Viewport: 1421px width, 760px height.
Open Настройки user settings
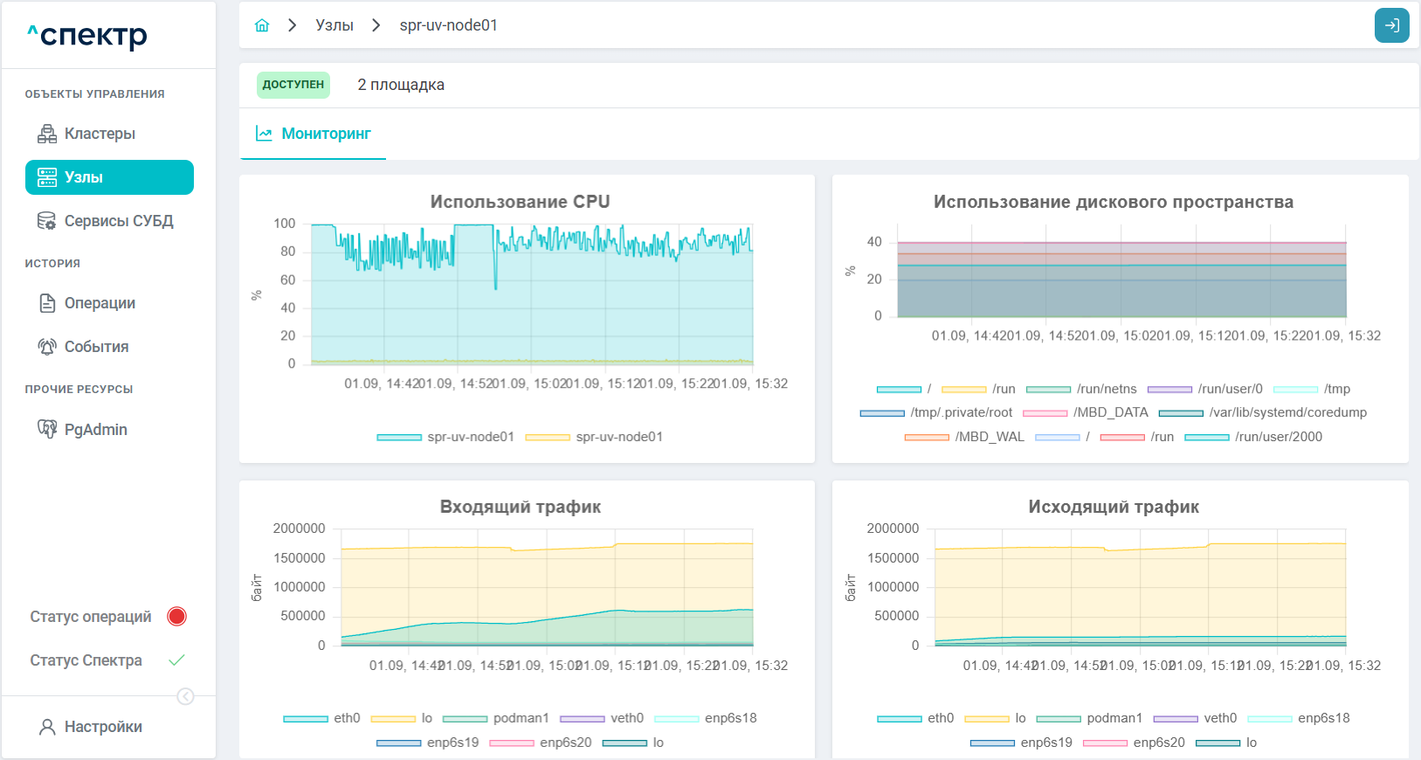(x=91, y=727)
